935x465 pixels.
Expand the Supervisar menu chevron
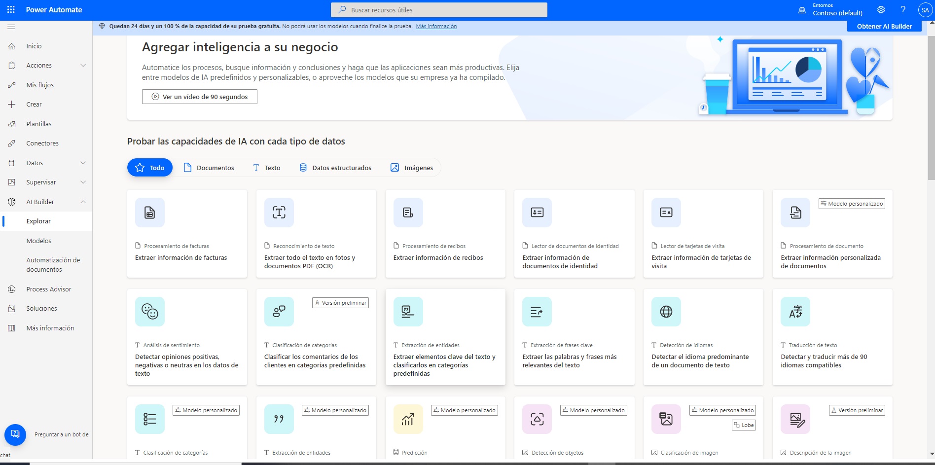click(83, 182)
